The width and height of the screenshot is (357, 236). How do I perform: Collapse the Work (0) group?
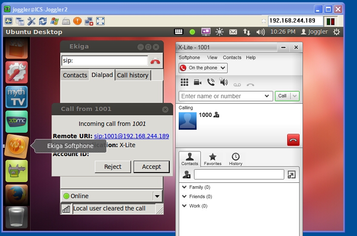coord(184,206)
